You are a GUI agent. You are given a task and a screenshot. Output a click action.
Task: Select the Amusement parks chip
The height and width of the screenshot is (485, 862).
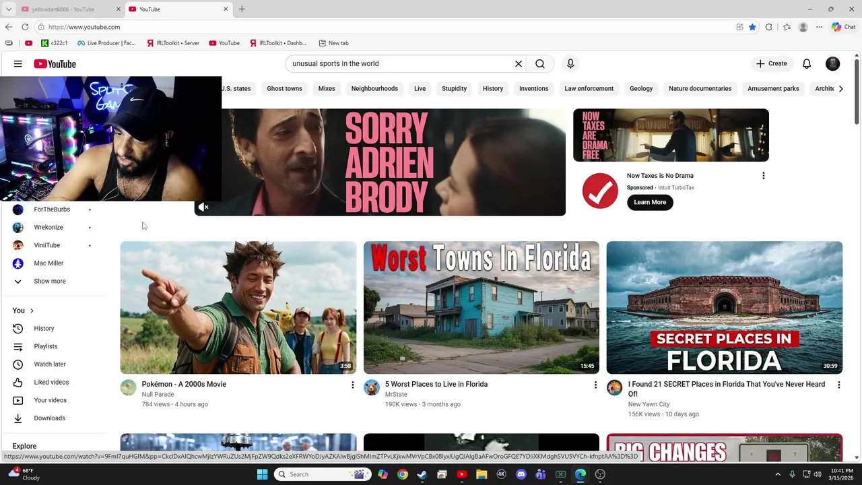(x=773, y=89)
